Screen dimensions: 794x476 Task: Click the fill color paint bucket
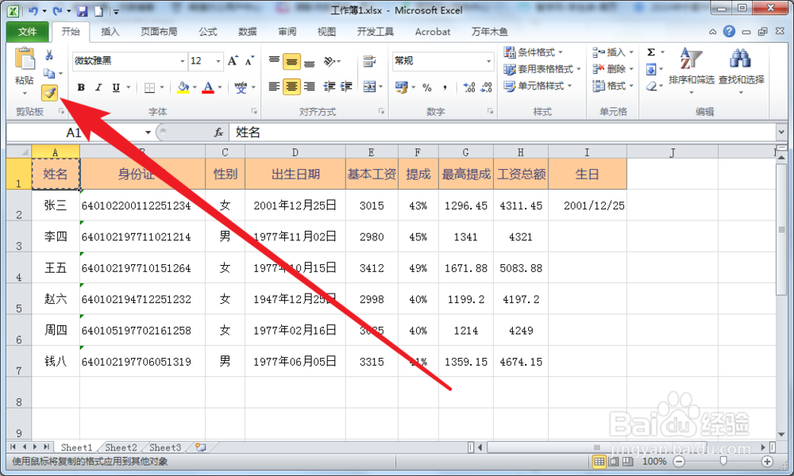coord(183,87)
